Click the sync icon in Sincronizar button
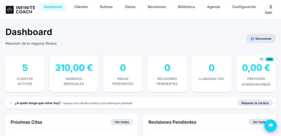Image resolution: width=281 pixels, height=136 pixels. point(252,39)
